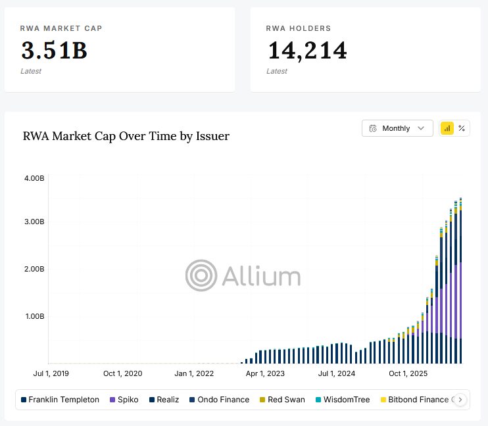Viewport: 488px width, 426px height.
Task: Click the purple Spiko color swatch
Action: pyautogui.click(x=112, y=400)
